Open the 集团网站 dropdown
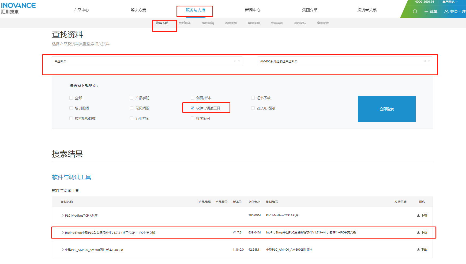466x264 pixels. pos(450,2)
